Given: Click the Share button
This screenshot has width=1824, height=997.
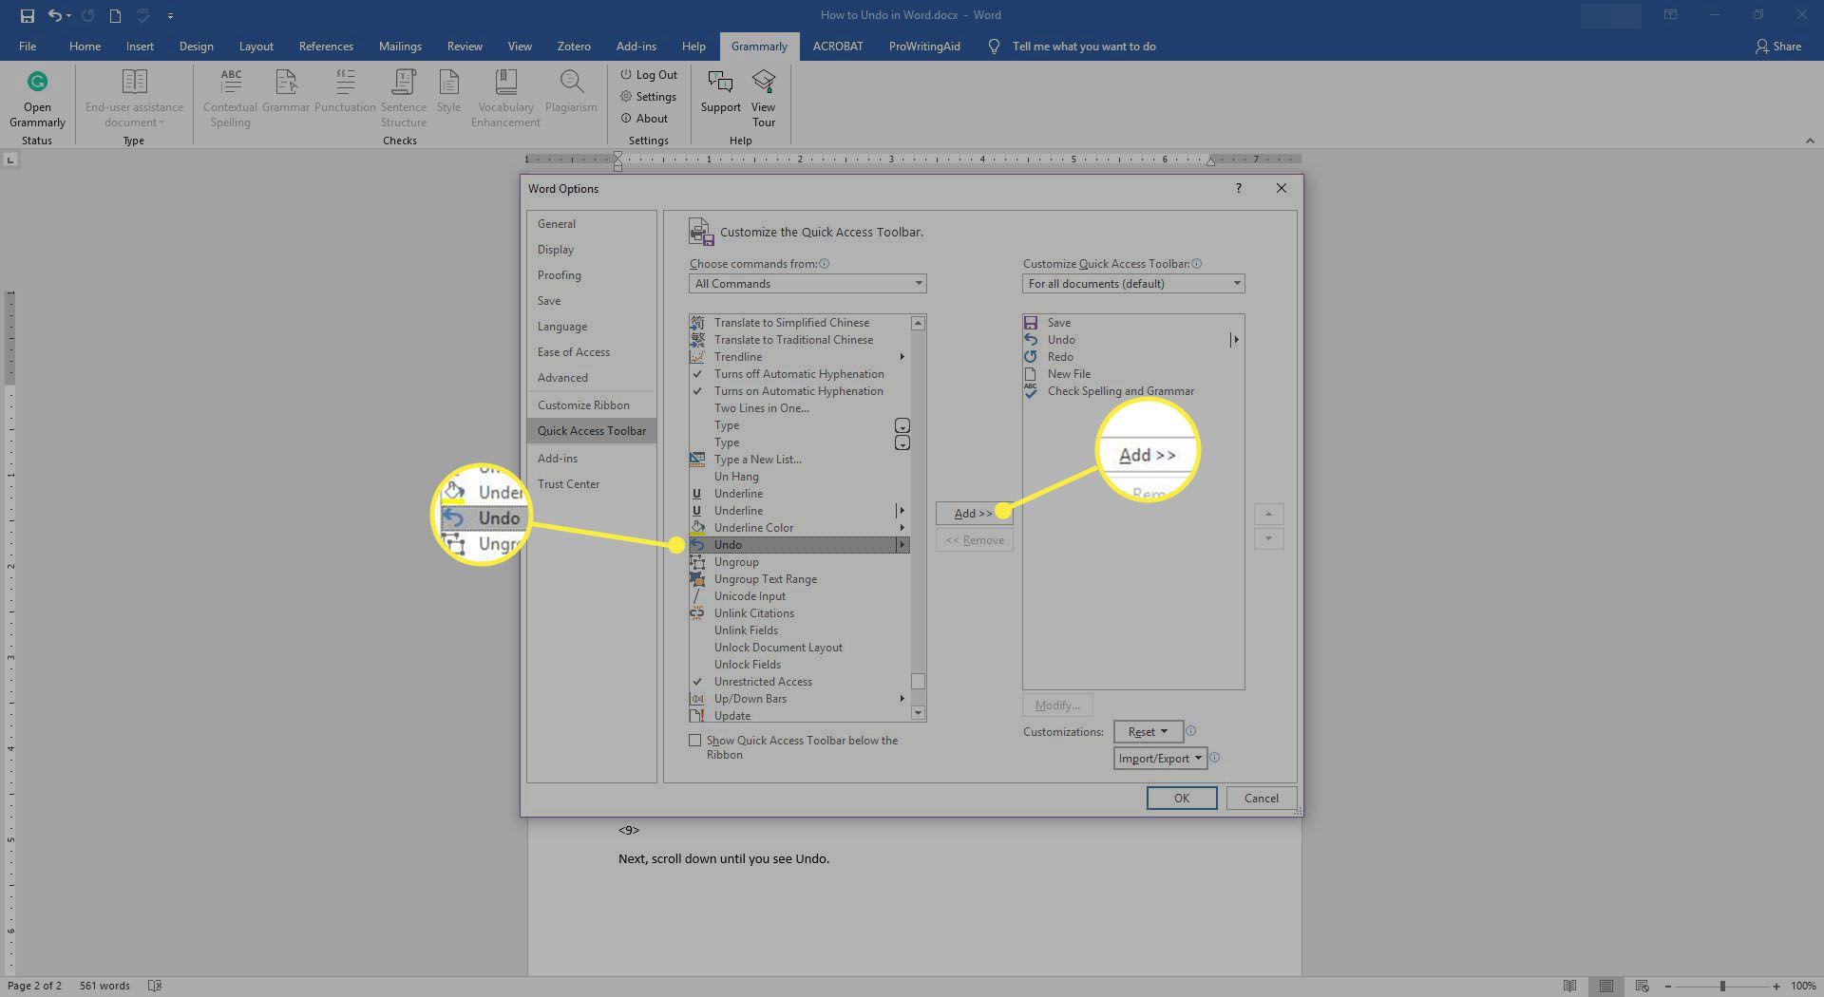Looking at the screenshot, I should pyautogui.click(x=1778, y=46).
